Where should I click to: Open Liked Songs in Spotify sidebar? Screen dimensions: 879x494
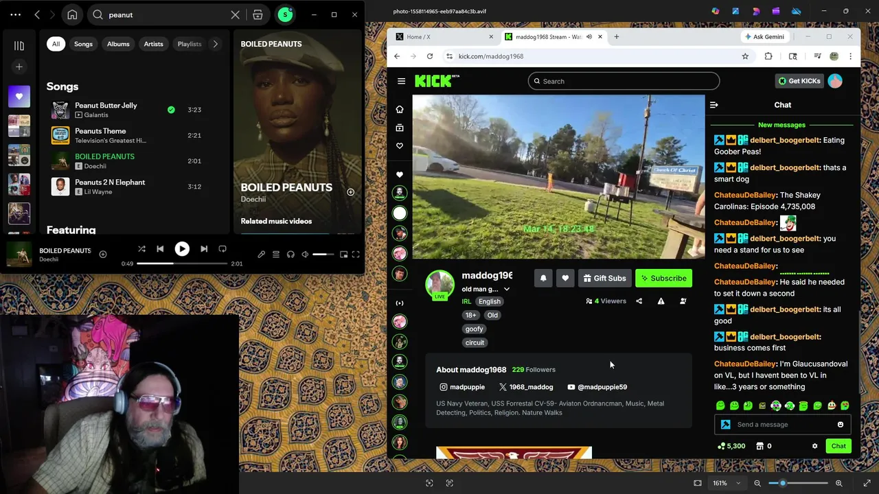point(19,97)
